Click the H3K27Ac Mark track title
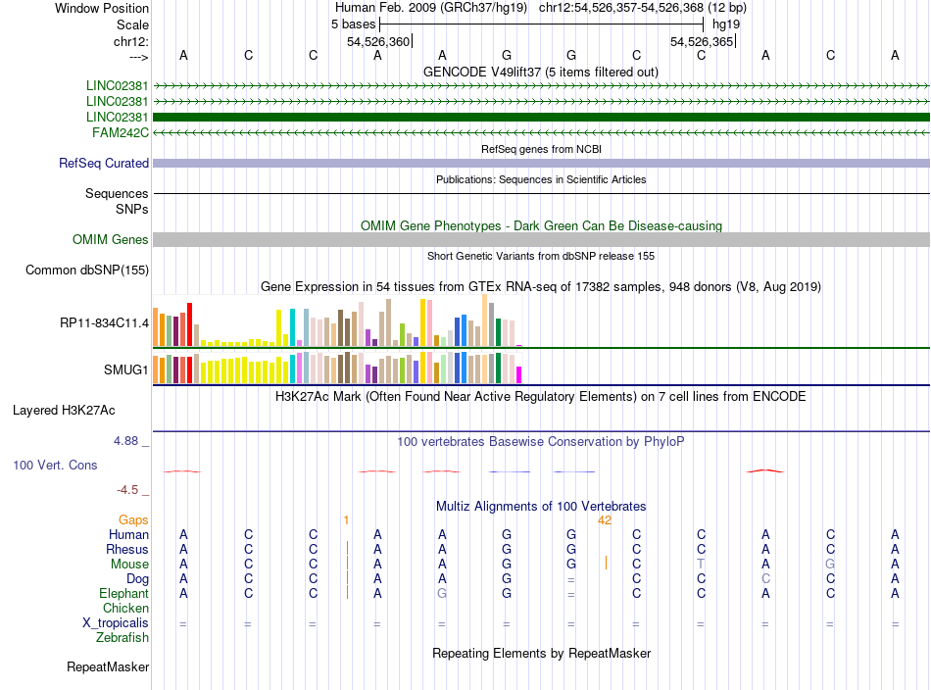The height and width of the screenshot is (690, 931). (x=540, y=397)
